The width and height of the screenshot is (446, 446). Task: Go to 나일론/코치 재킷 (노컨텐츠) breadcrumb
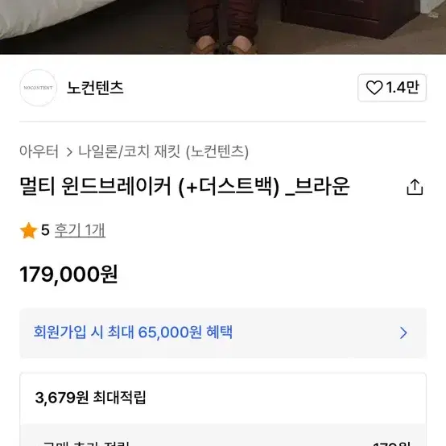point(163,151)
